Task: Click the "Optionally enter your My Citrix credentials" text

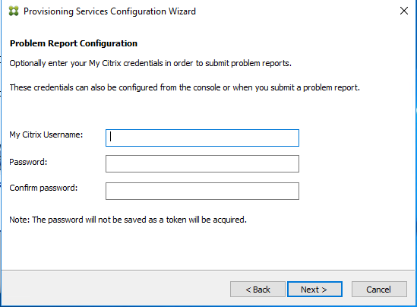Action: tap(150, 63)
